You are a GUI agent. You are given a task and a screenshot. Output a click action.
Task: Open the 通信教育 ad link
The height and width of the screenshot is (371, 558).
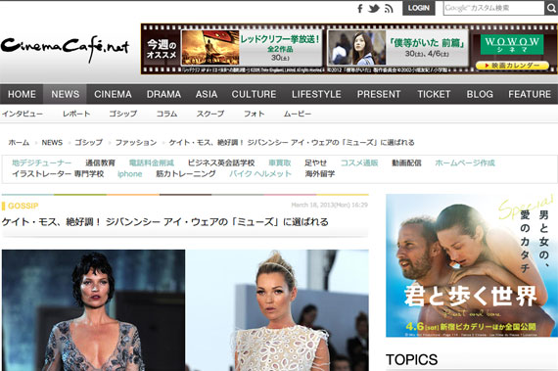click(101, 162)
